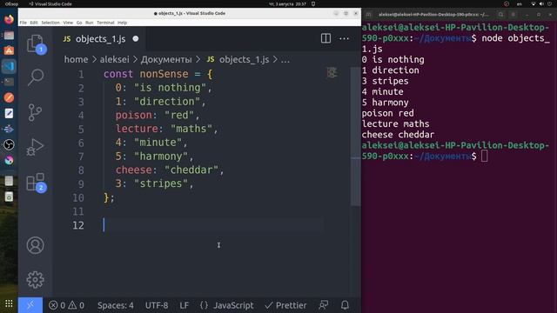
Task: Open the File menu
Action: click(x=23, y=23)
